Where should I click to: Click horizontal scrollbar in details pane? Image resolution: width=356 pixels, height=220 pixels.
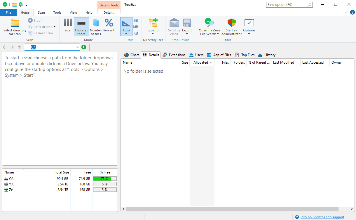232,209
